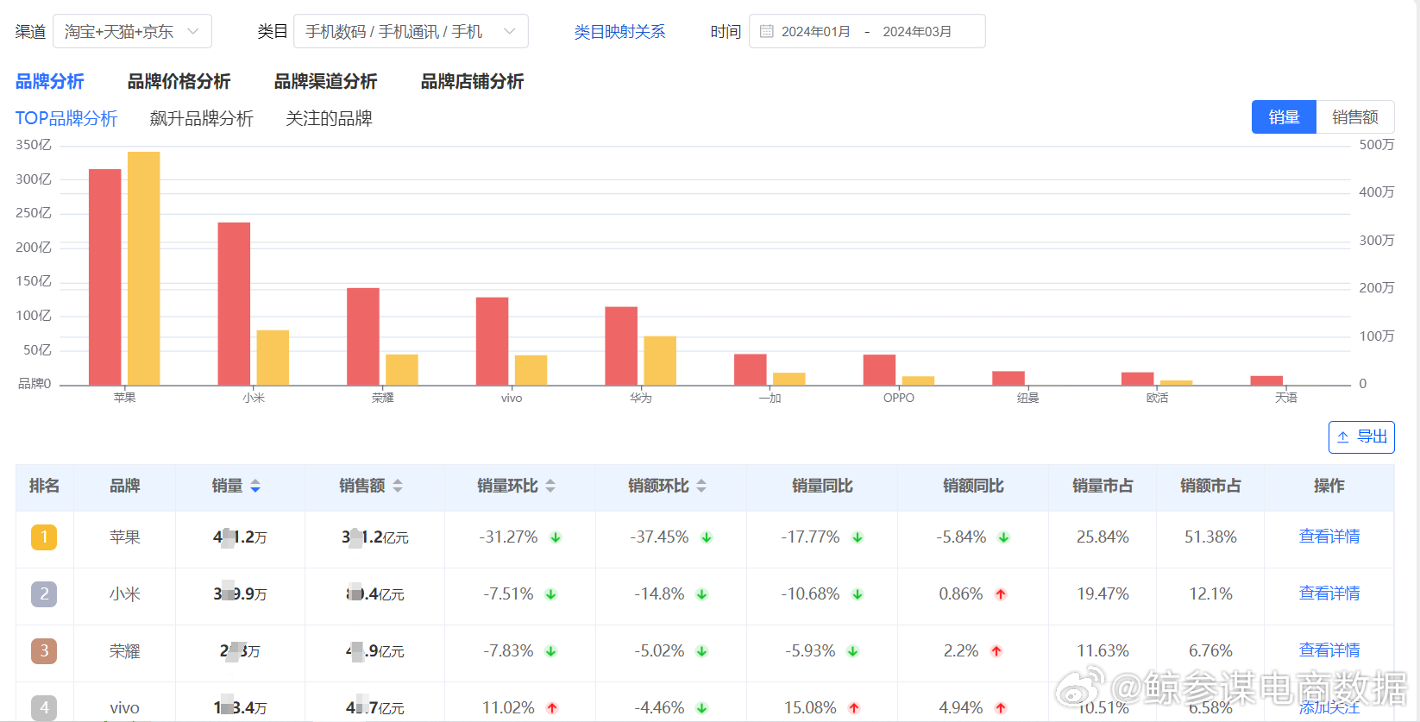Click 苹果 brand name in table
The height and width of the screenshot is (722, 1420).
pos(124,537)
